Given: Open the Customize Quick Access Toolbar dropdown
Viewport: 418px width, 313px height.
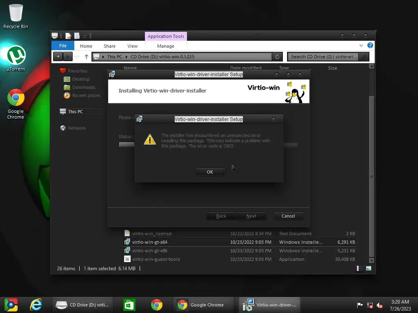Looking at the screenshot, I should [x=84, y=36].
